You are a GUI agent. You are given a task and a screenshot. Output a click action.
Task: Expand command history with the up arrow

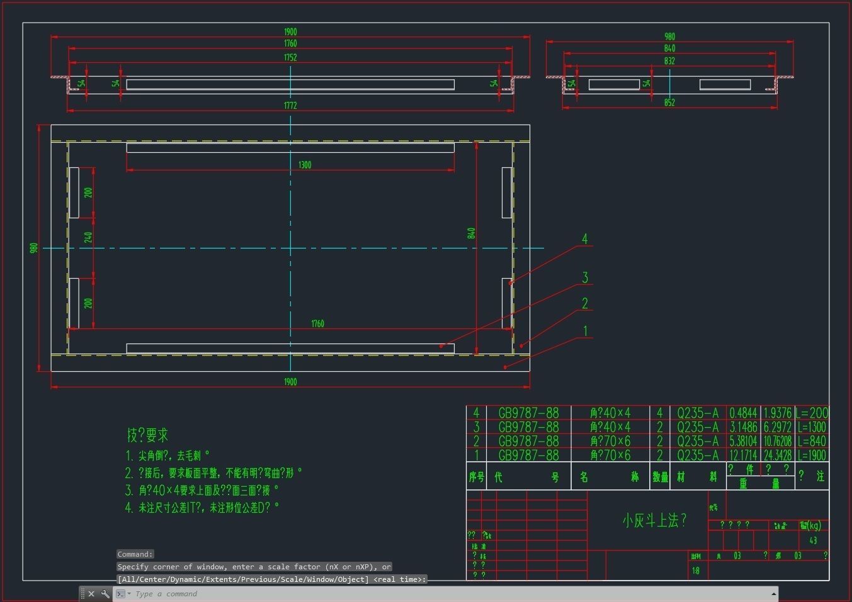click(773, 594)
